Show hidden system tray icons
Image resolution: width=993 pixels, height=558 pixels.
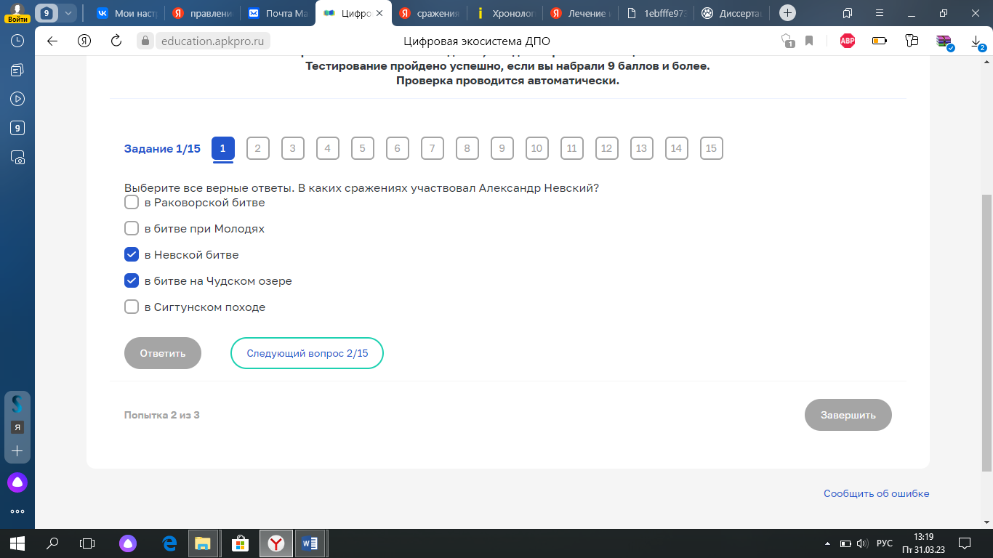[827, 543]
